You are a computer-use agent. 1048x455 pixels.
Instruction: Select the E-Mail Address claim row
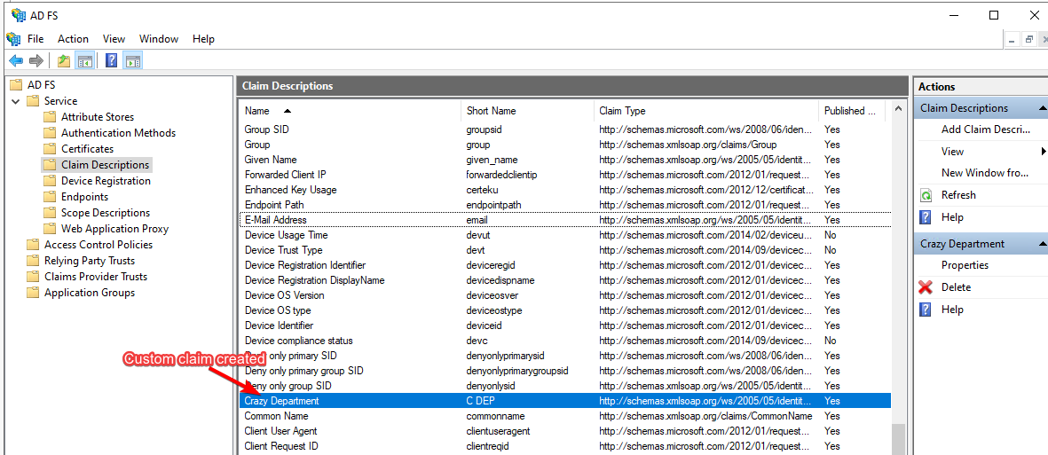point(564,220)
